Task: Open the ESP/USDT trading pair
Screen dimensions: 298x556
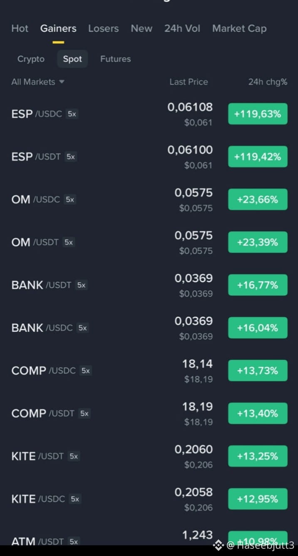Action: coord(149,157)
